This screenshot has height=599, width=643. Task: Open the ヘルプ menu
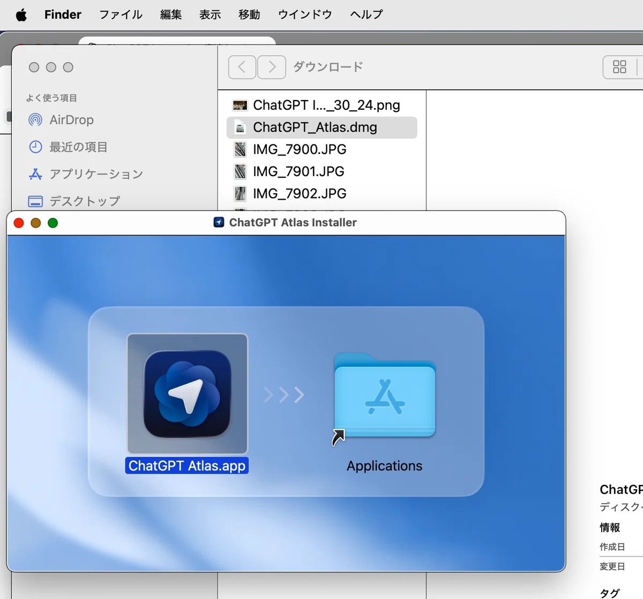367,14
